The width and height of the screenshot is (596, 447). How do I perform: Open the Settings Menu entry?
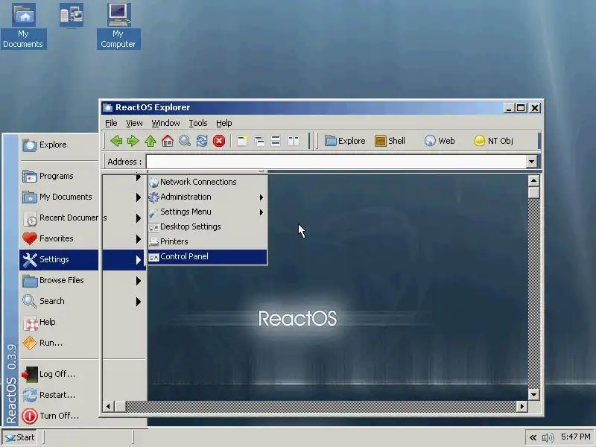click(208, 212)
